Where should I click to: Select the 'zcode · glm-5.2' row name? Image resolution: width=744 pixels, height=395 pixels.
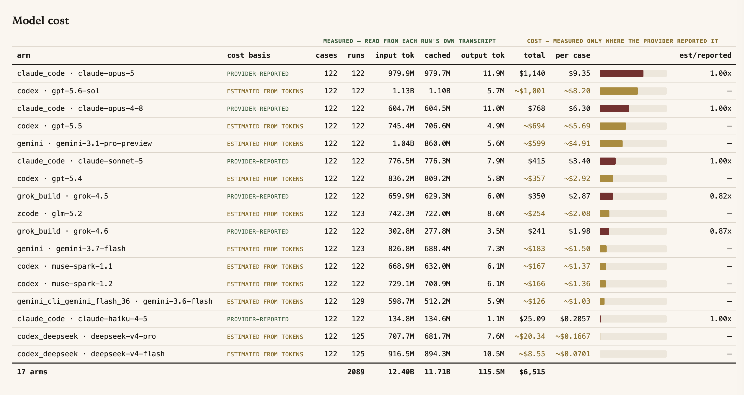(x=50, y=213)
